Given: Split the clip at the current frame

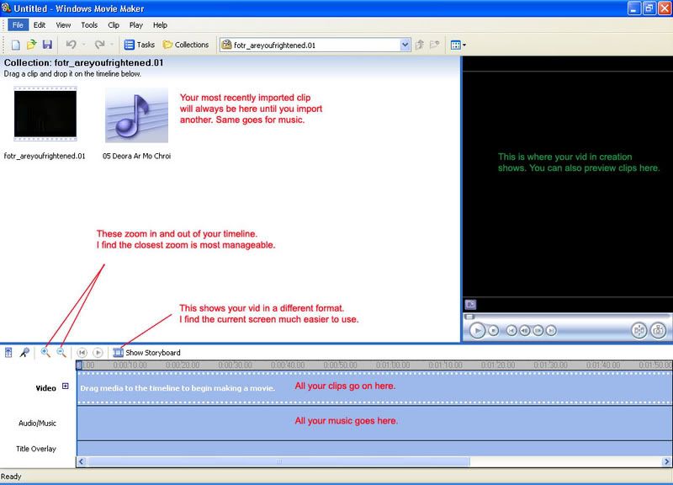Looking at the screenshot, I should (x=639, y=330).
